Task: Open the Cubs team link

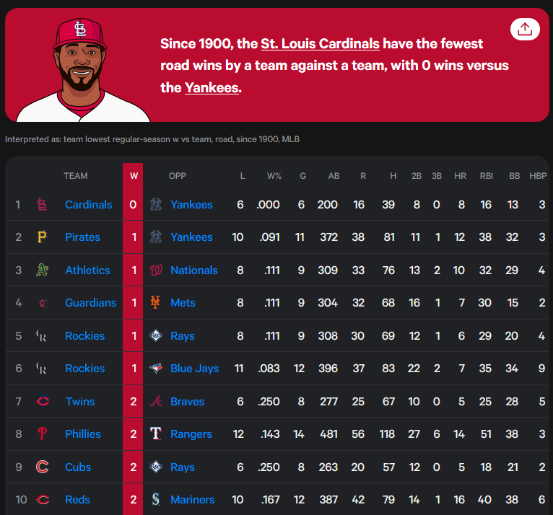Action: [78, 467]
